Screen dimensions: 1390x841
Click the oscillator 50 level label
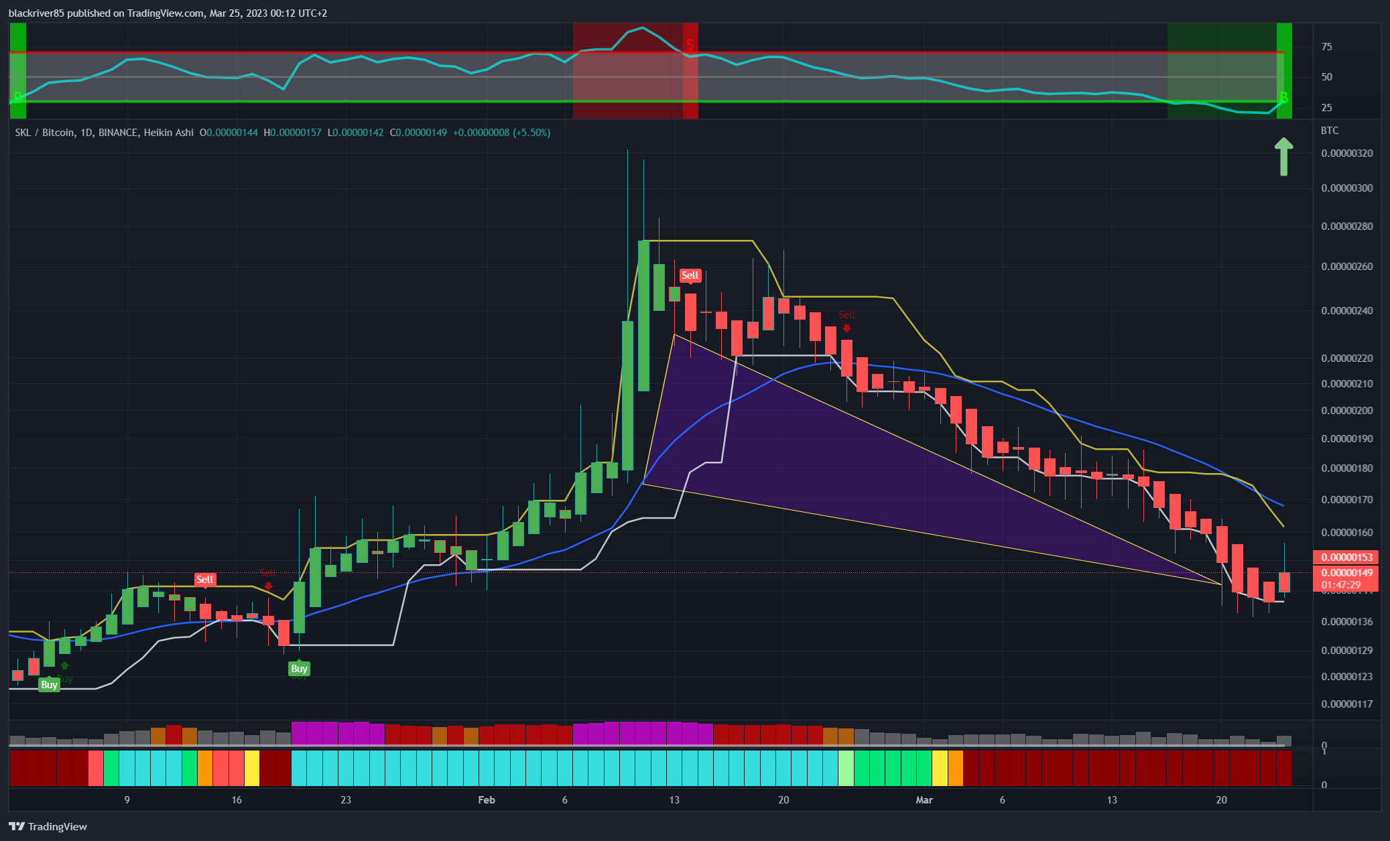coord(1327,77)
